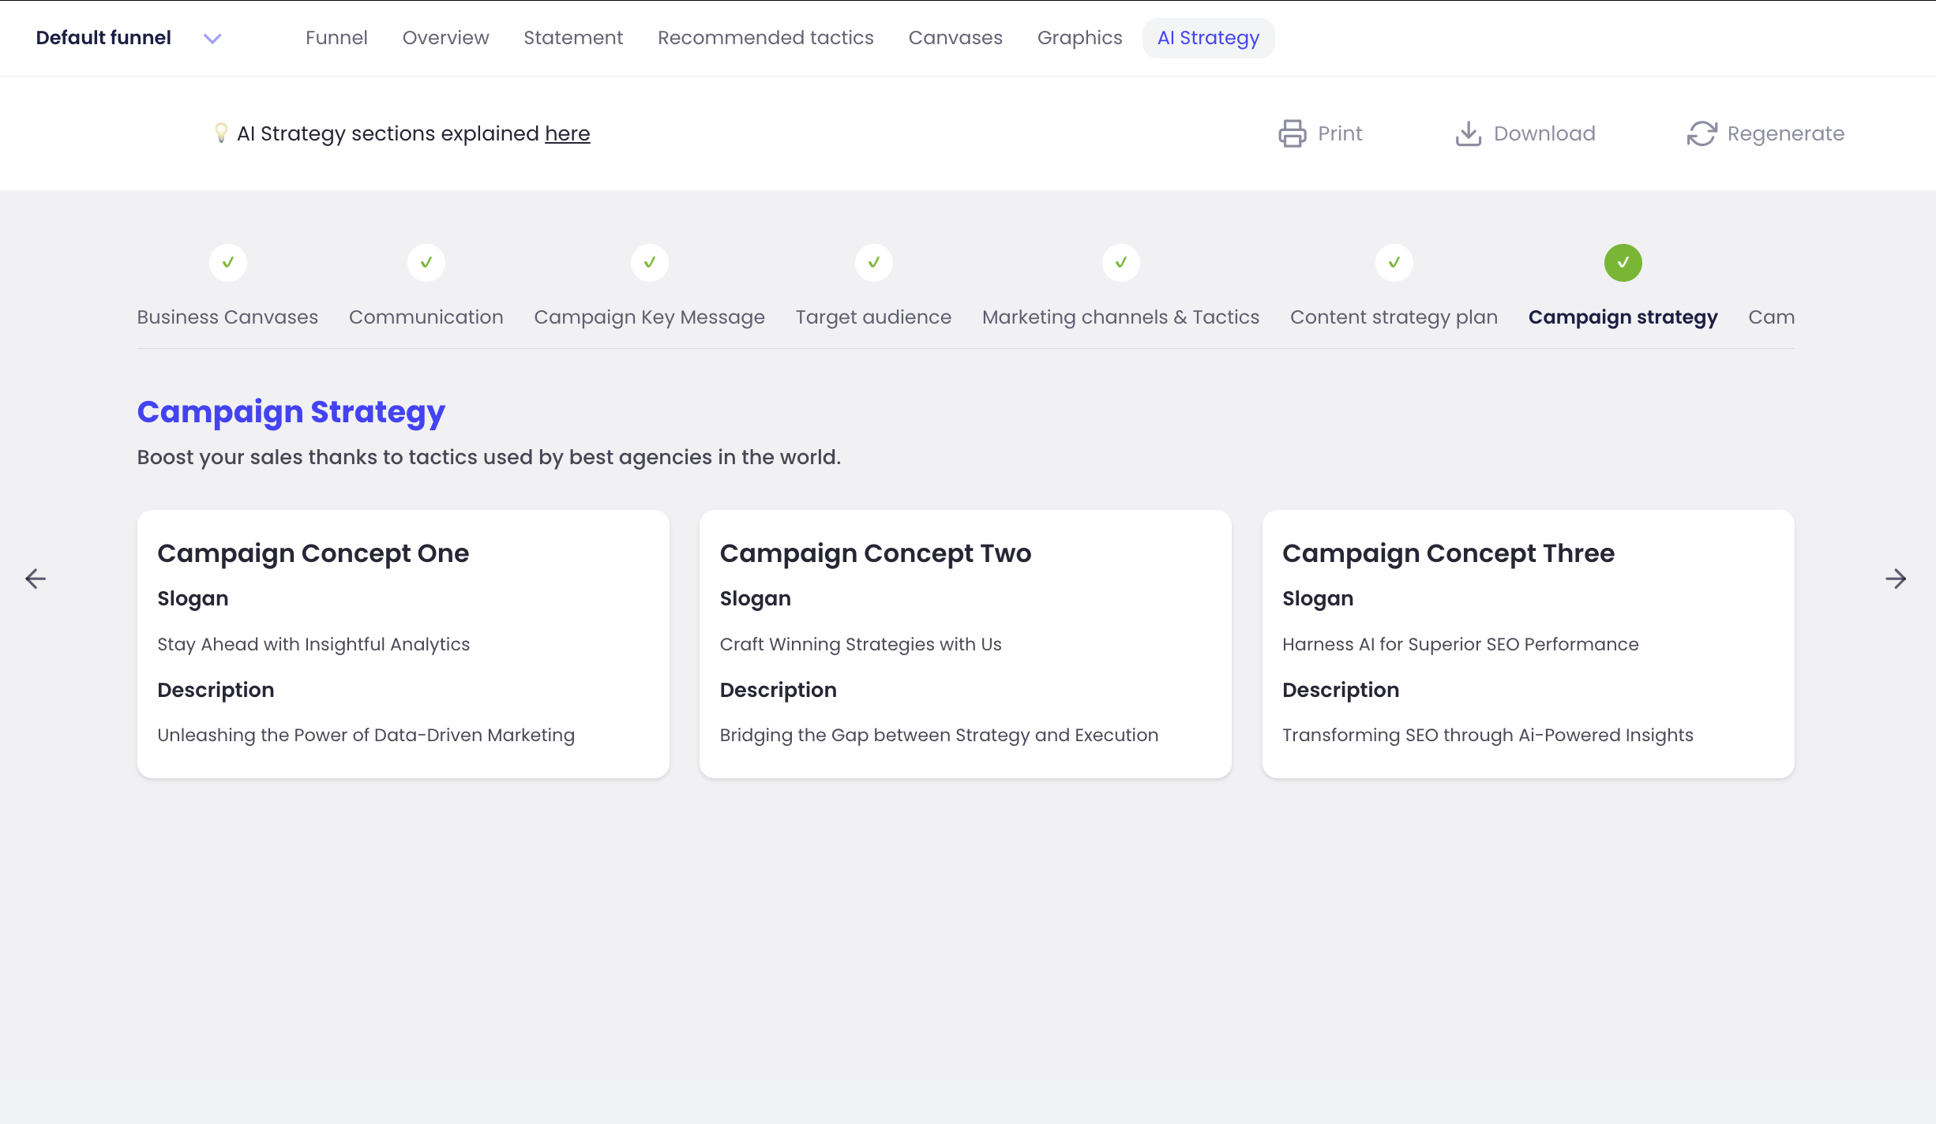Select the Communication completed step icon

[426, 263]
